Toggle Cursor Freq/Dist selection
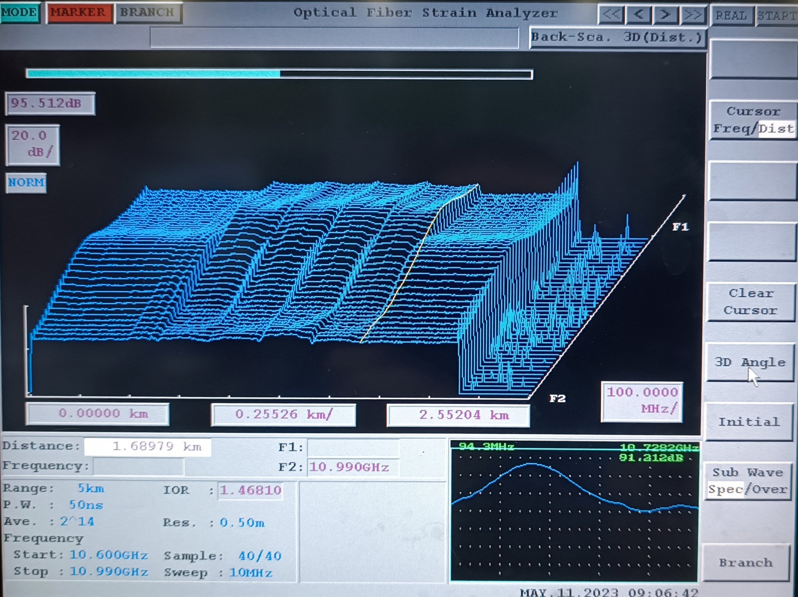This screenshot has width=798, height=597. click(753, 120)
